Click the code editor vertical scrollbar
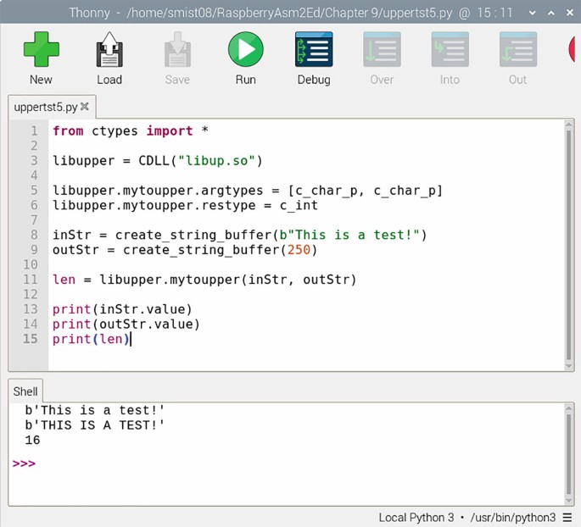Image resolution: width=581 pixels, height=527 pixels. (568, 246)
